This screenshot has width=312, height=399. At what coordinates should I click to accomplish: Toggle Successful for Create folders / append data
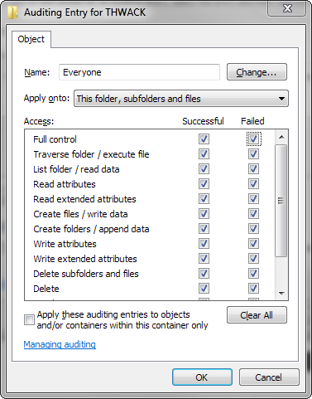click(x=204, y=229)
